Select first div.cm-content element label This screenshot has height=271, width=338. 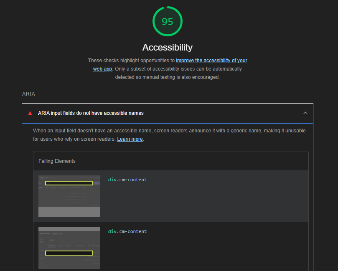(127, 180)
